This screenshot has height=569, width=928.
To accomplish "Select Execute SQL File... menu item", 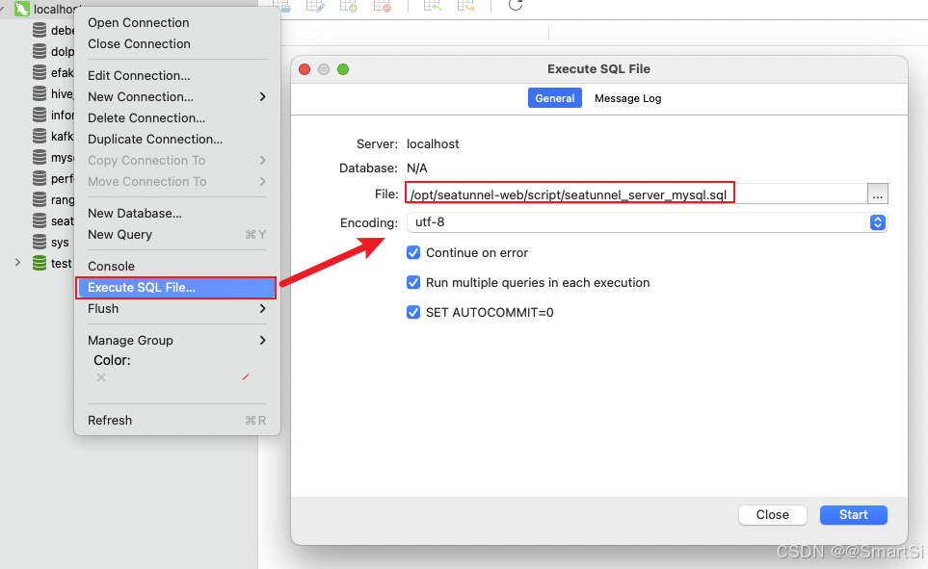I will pyautogui.click(x=176, y=288).
